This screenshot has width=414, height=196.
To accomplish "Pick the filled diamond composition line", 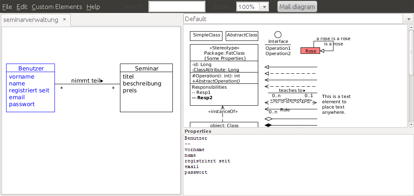I will (291, 126).
